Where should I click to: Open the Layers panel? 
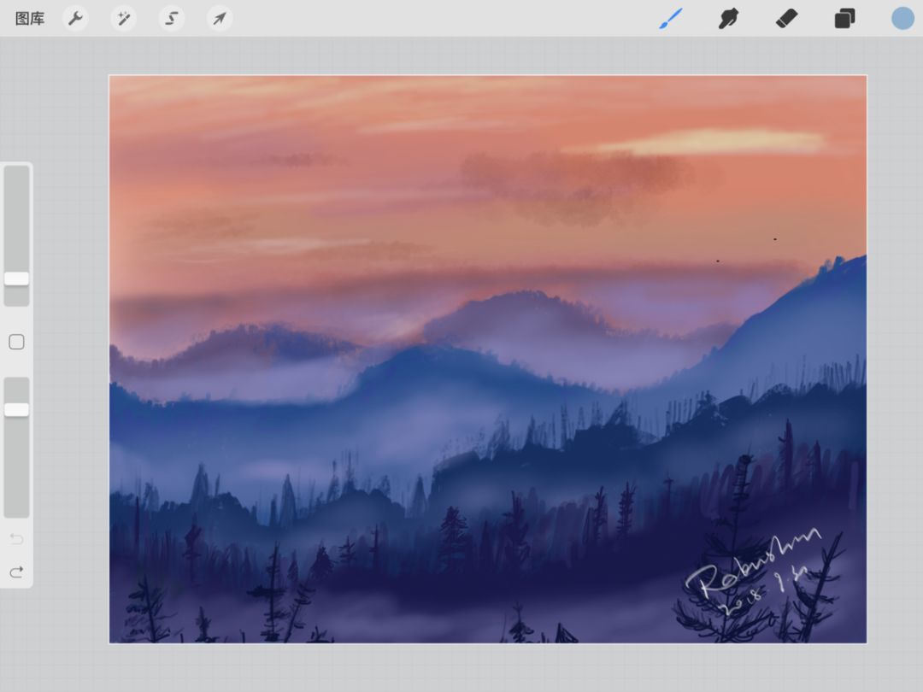pyautogui.click(x=844, y=19)
